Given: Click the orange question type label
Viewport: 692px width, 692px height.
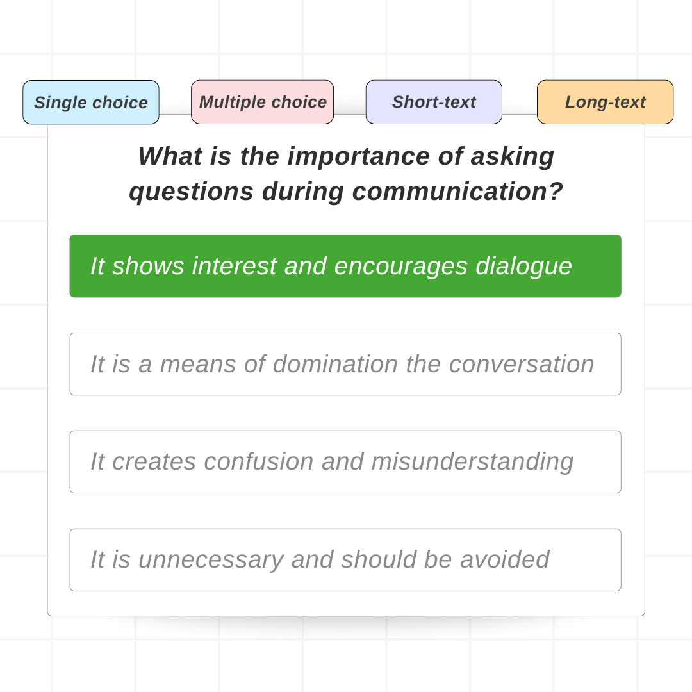Looking at the screenshot, I should tap(605, 102).
